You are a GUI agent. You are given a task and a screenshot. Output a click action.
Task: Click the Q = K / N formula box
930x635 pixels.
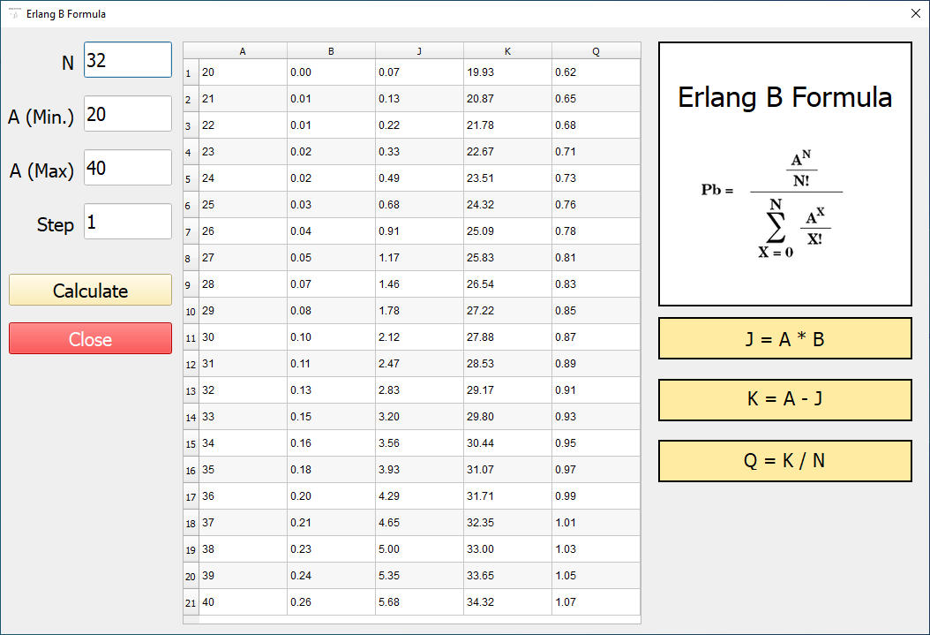[x=784, y=460]
